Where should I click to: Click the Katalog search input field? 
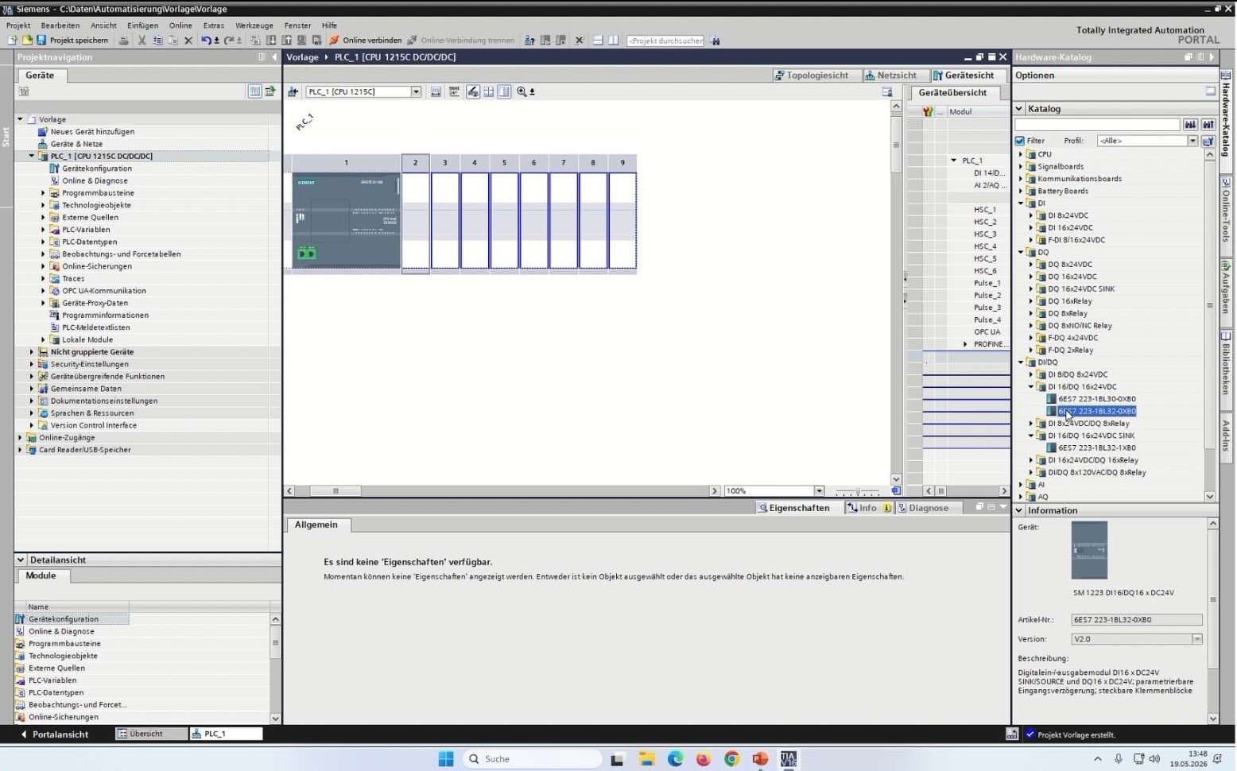pyautogui.click(x=1097, y=125)
